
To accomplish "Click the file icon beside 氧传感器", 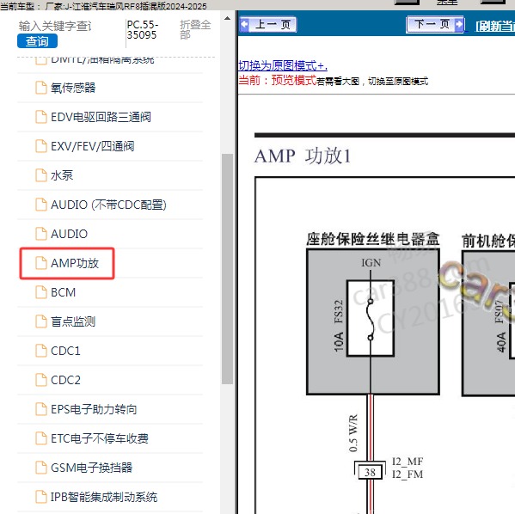I will pyautogui.click(x=41, y=88).
